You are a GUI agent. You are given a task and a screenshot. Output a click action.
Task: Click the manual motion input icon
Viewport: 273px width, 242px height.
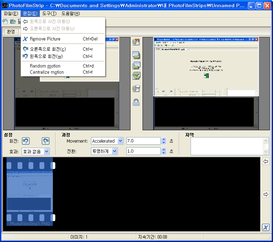click(136, 88)
